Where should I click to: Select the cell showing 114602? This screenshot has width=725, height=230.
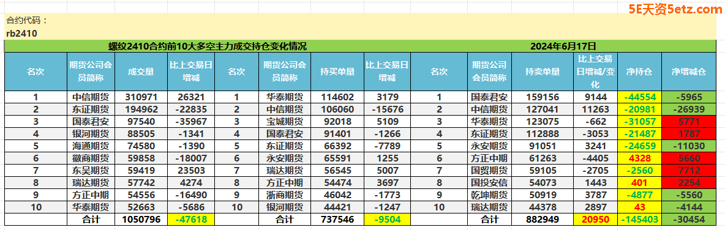(x=337, y=97)
